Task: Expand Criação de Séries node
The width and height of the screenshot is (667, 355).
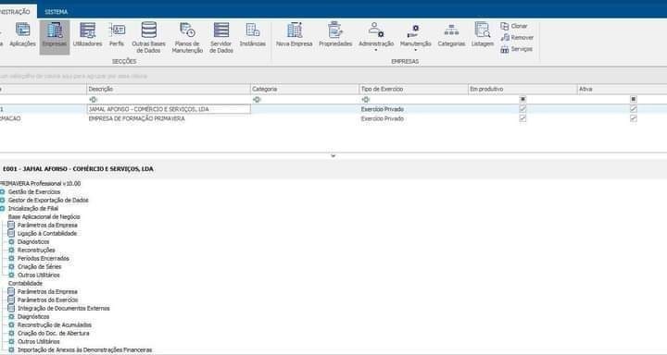Action: pyautogui.click(x=11, y=266)
